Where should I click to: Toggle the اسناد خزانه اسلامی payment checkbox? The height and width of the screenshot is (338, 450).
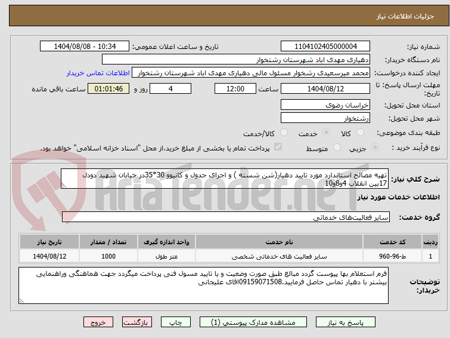[278, 147]
